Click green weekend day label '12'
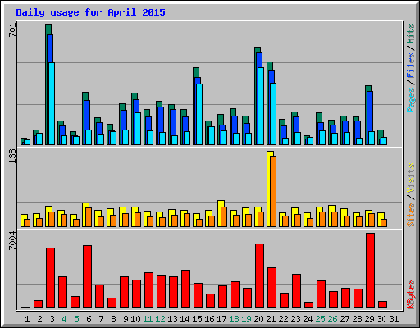This screenshot has width=420, height=328. tap(160, 319)
